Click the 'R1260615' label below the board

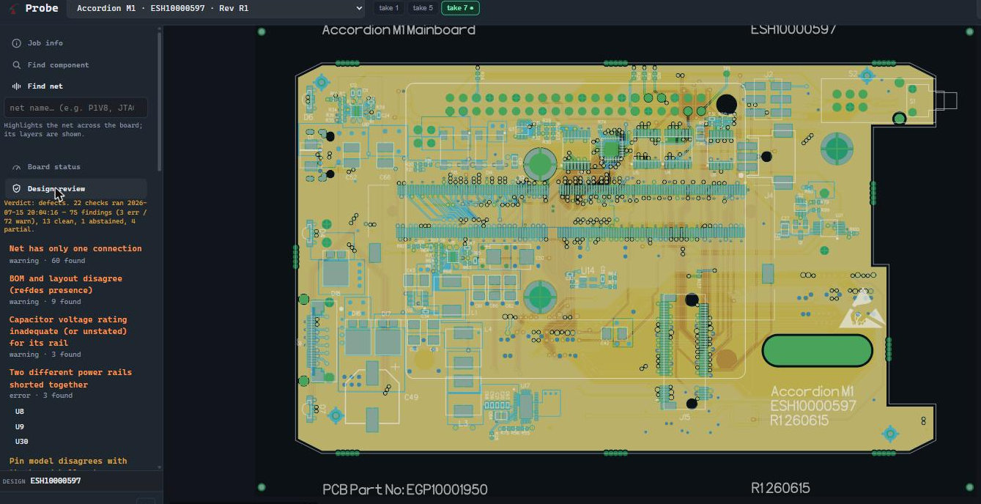click(x=780, y=488)
